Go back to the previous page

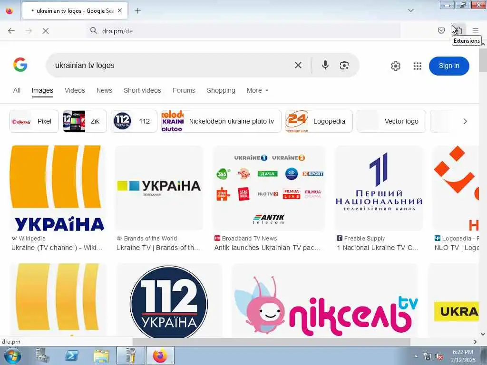[x=11, y=31]
